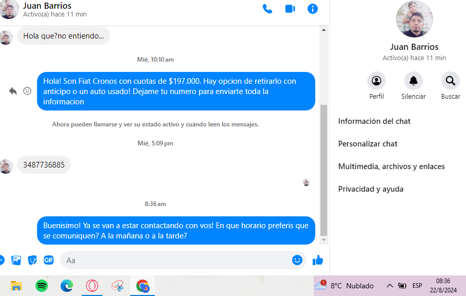Buscar in conversation magnifier icon
The image size is (466, 296).
coord(450,81)
